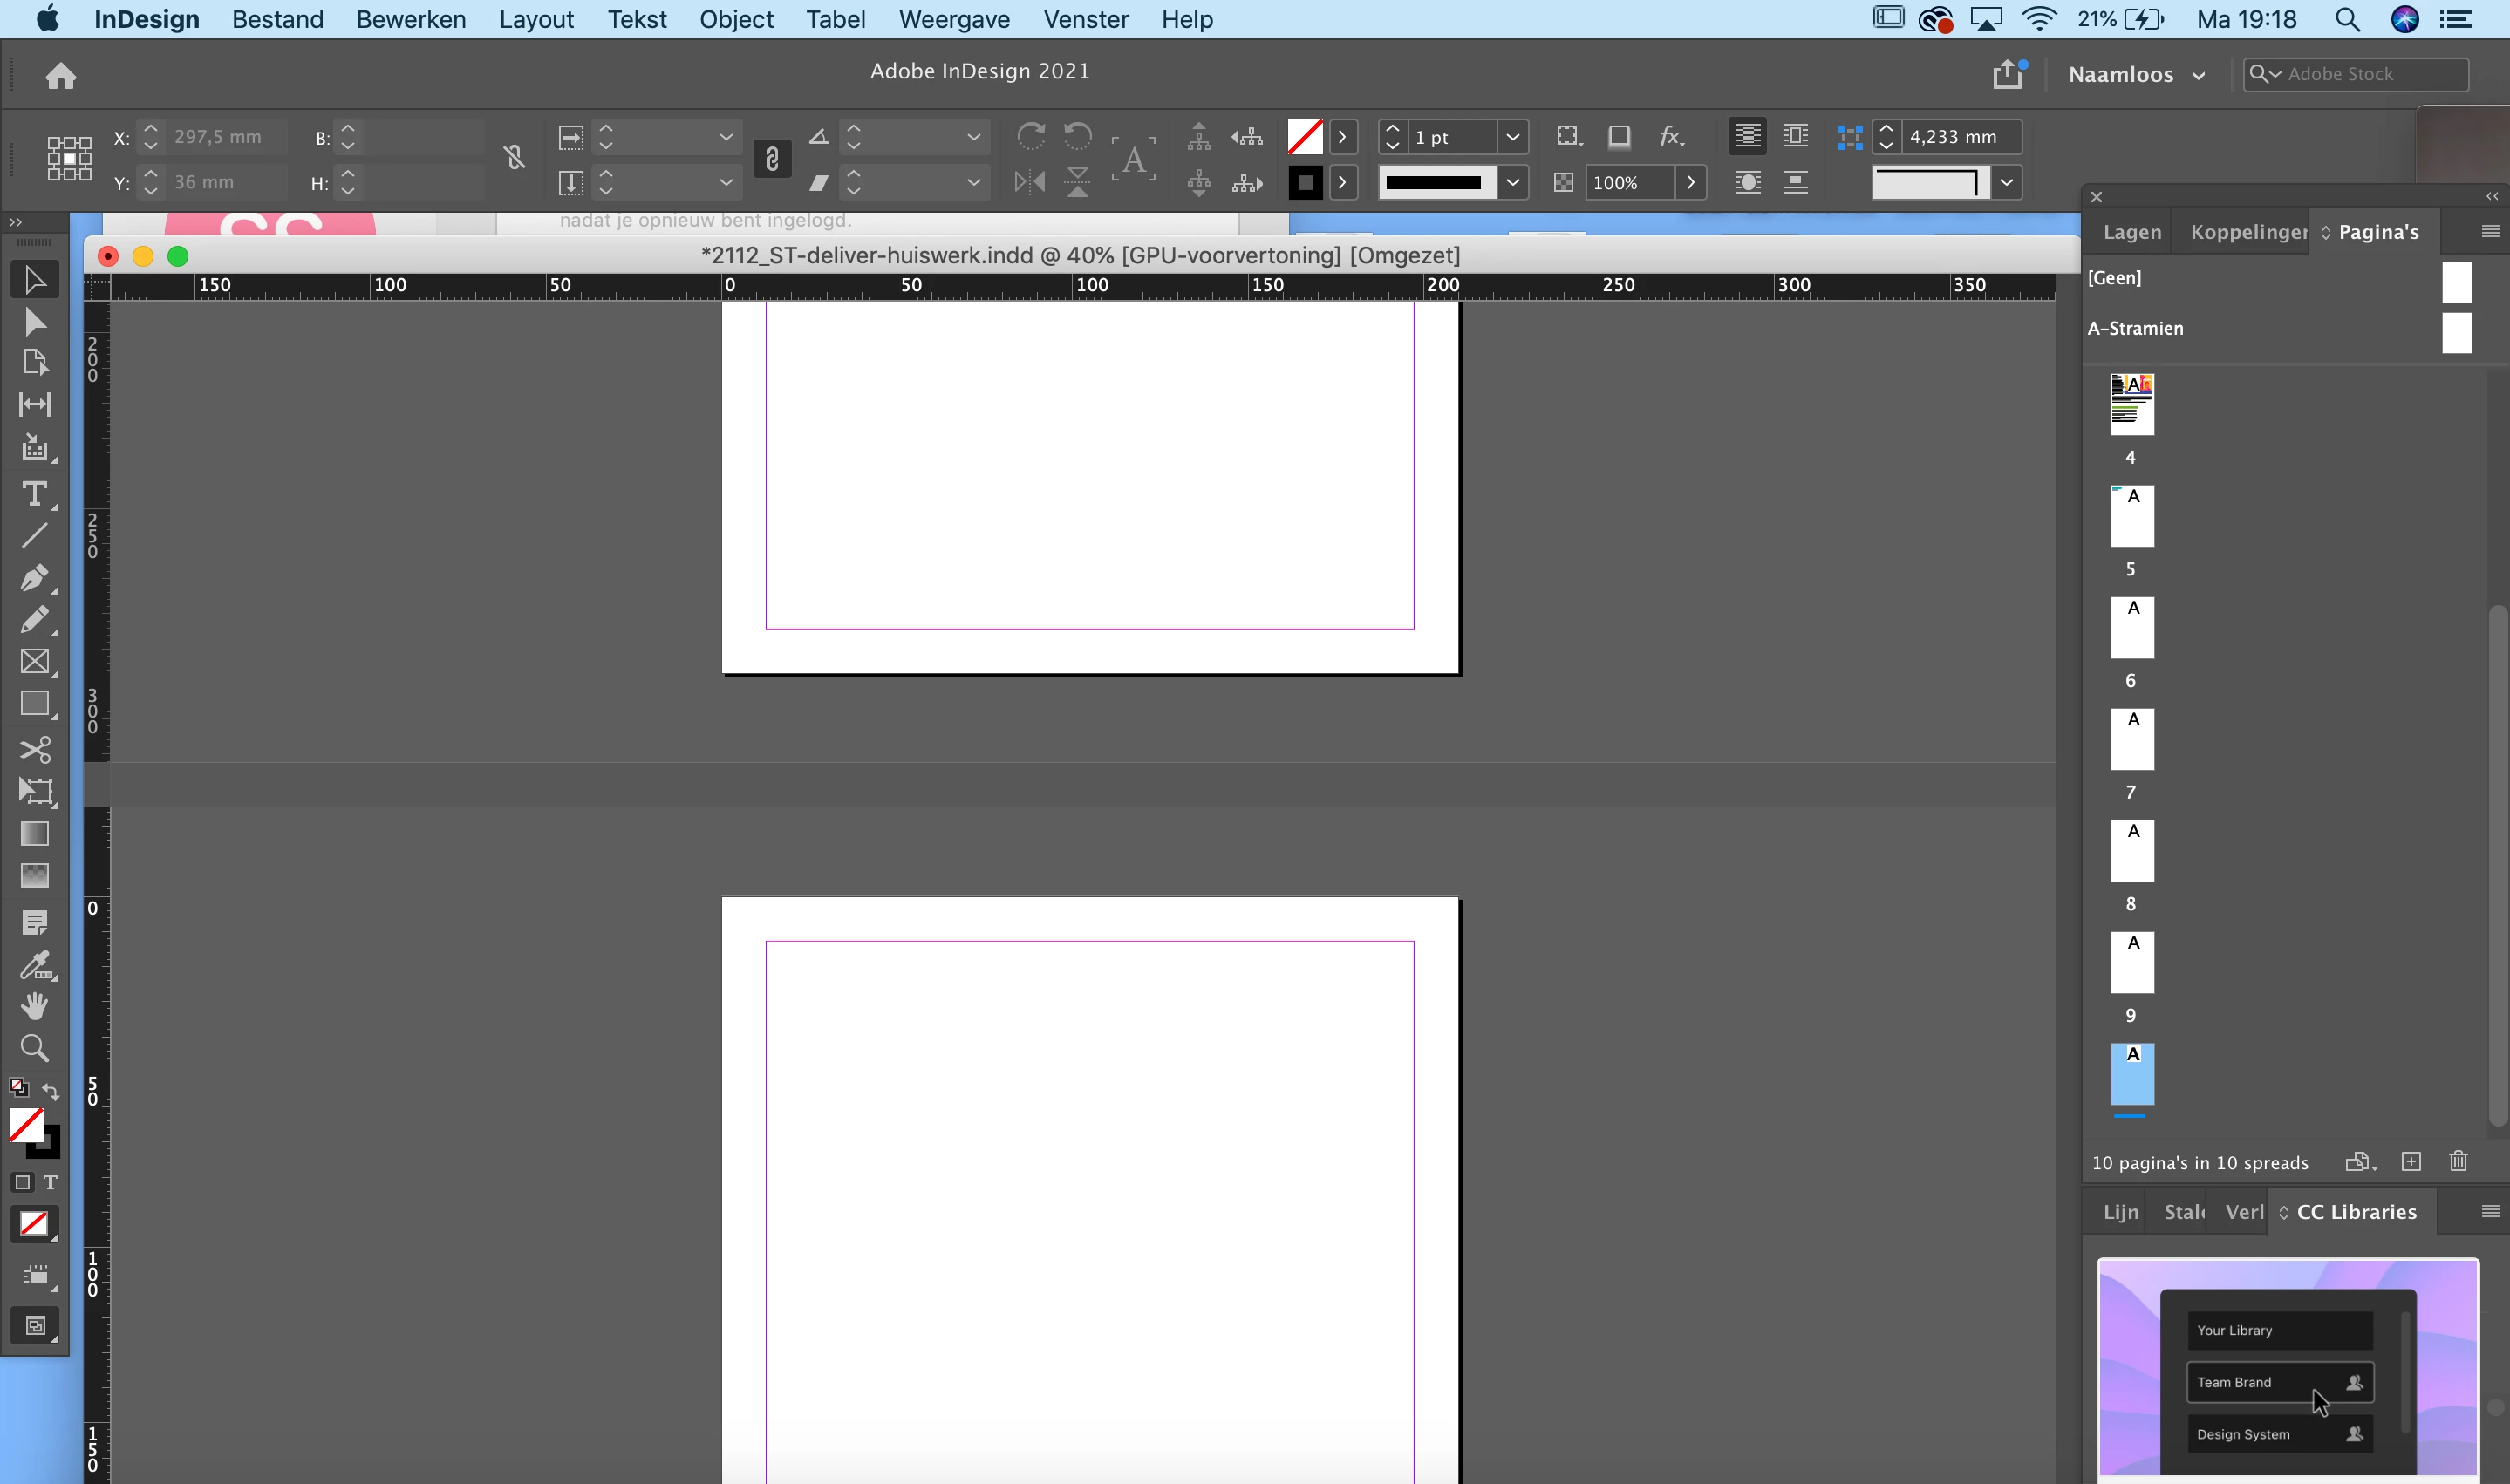The width and height of the screenshot is (2510, 1484).
Task: Choose the Scissors tool
Action: [34, 750]
